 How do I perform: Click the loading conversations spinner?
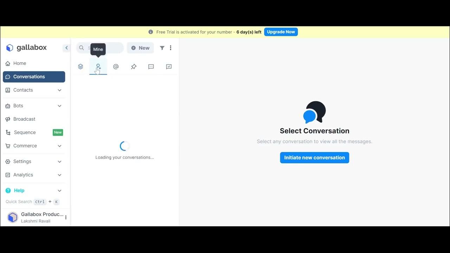[x=124, y=146]
